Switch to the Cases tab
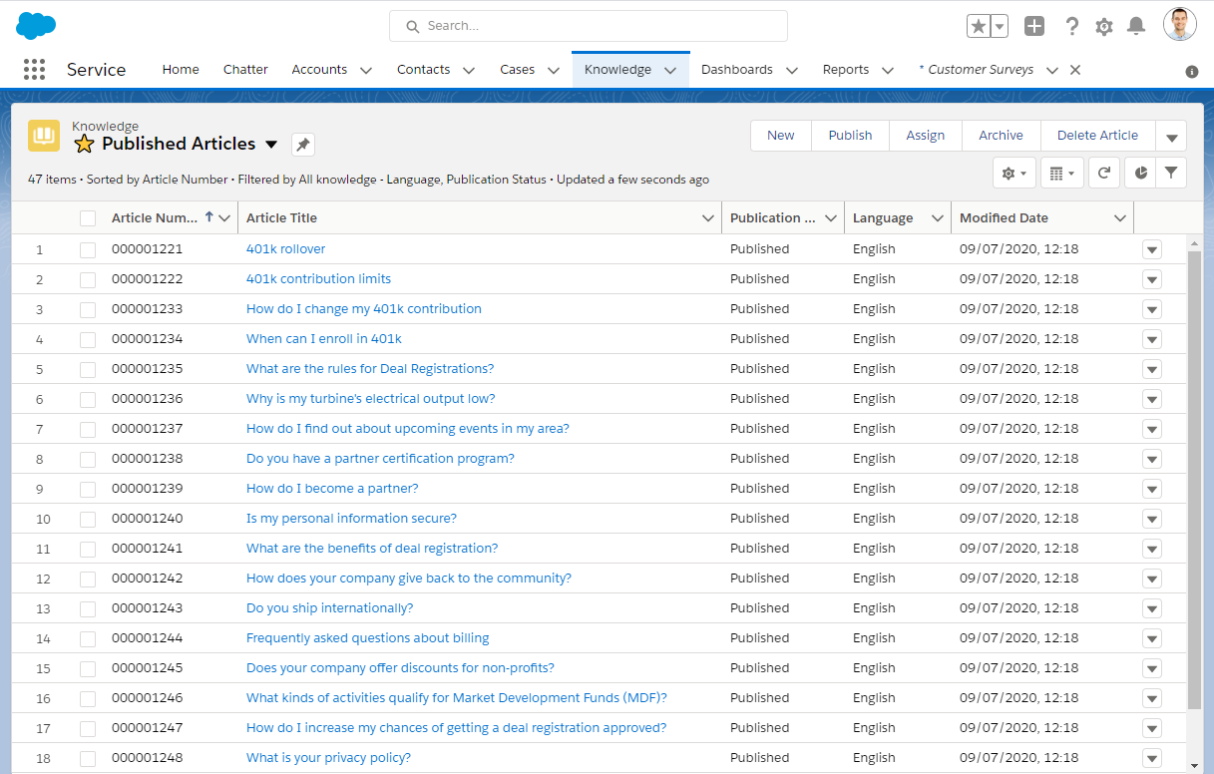Screen dimensions: 1214x774 517,69
